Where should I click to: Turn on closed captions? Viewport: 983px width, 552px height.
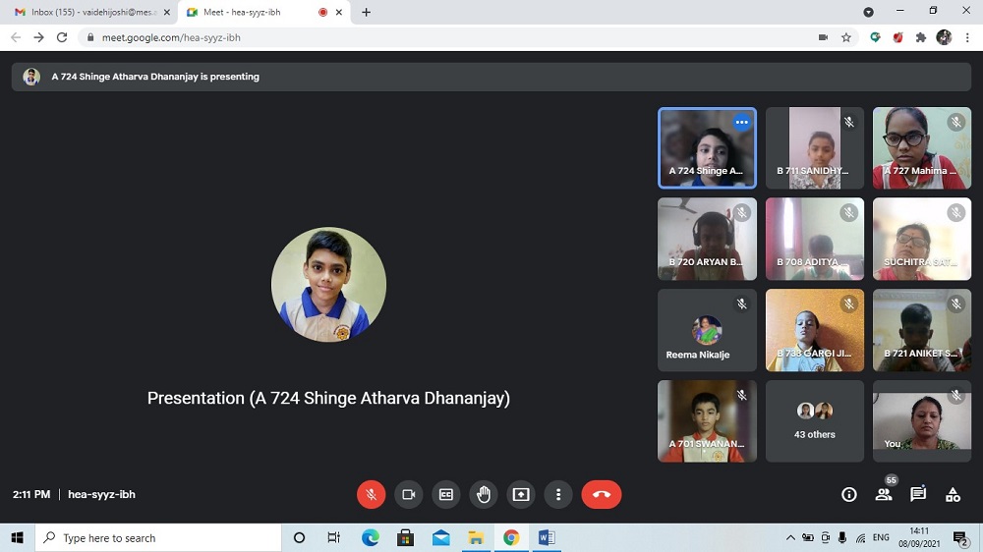coord(445,495)
